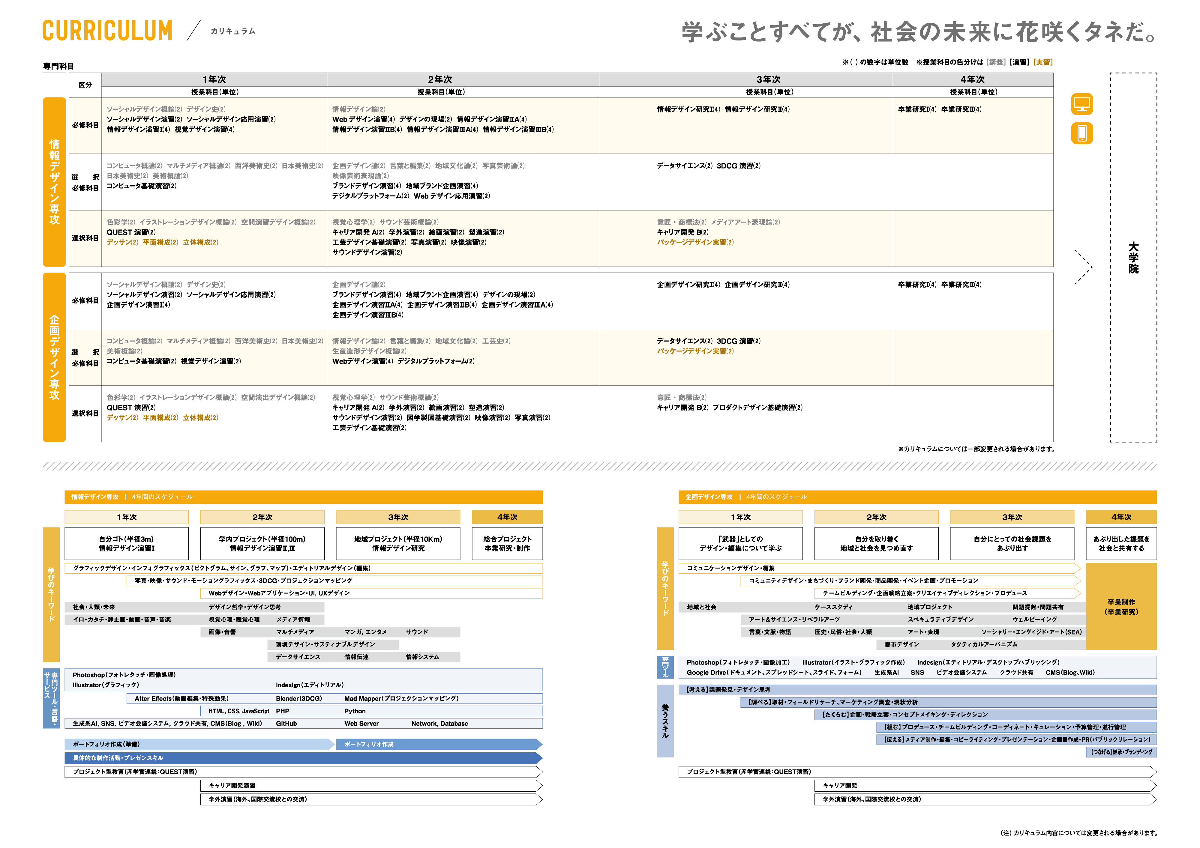The height and width of the screenshot is (848, 1200).
Task: Click the 大学院 dashed box
Action: [1133, 258]
